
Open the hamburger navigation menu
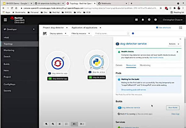[x=5, y=20]
